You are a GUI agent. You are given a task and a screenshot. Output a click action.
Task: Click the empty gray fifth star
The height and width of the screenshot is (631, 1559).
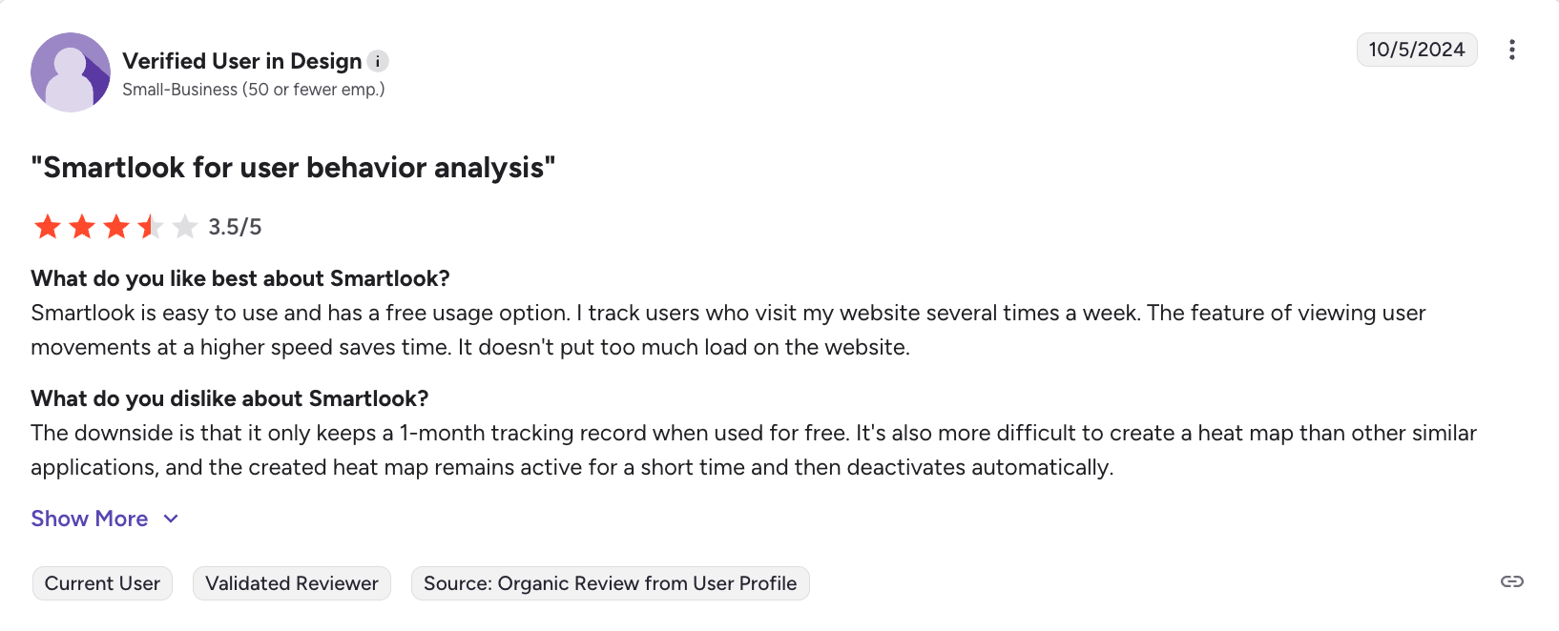pyautogui.click(x=185, y=227)
